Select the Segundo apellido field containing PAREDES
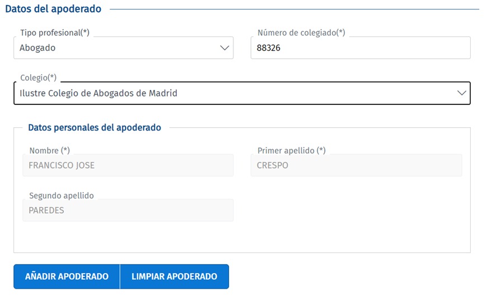Image resolution: width=496 pixels, height=302 pixels. (128, 210)
